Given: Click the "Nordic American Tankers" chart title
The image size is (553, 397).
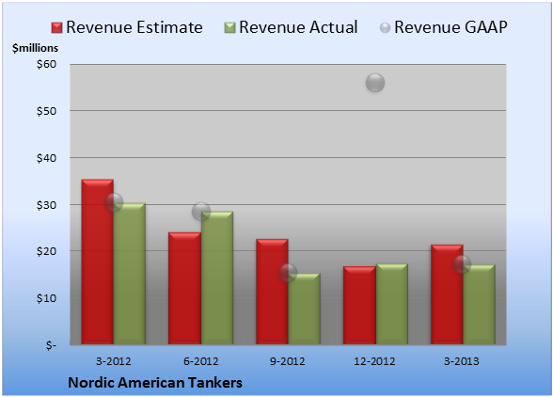Looking at the screenshot, I should pos(155,383).
